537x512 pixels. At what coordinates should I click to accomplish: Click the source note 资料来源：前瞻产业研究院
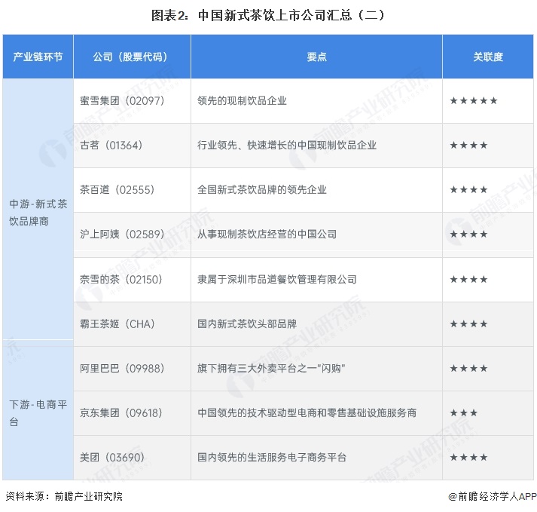coord(64,496)
